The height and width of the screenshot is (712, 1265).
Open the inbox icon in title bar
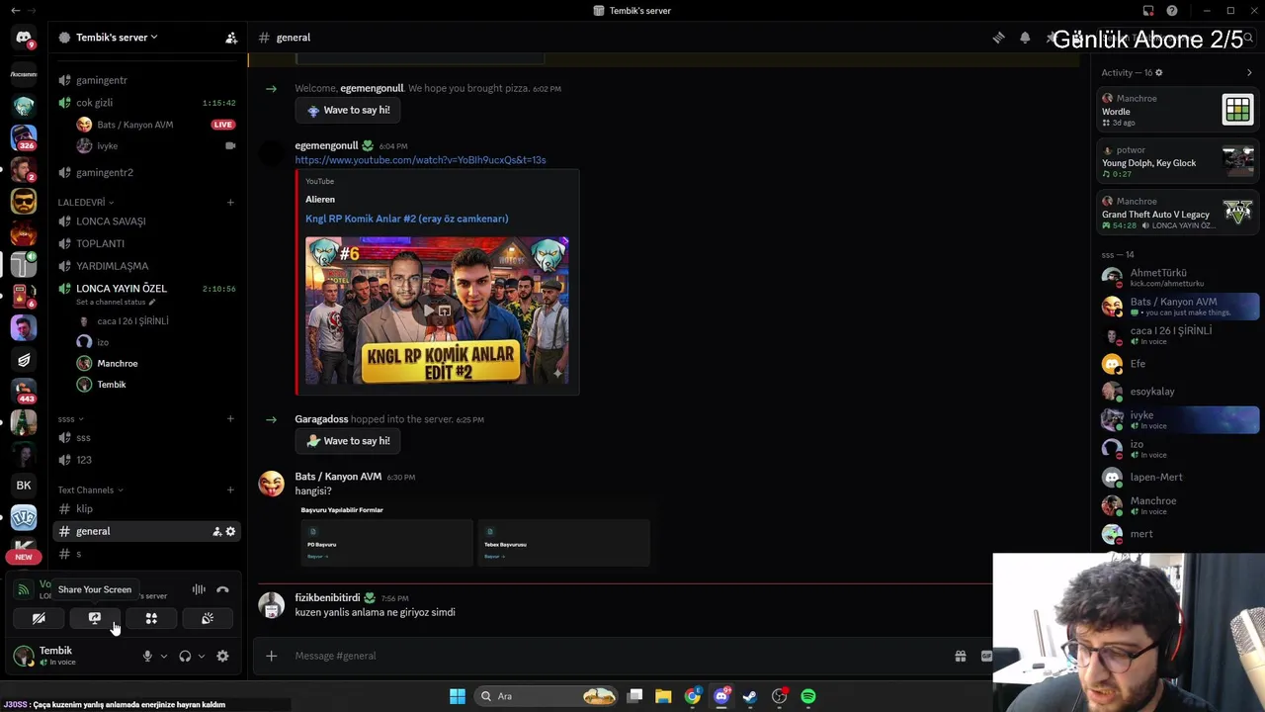1148,11
